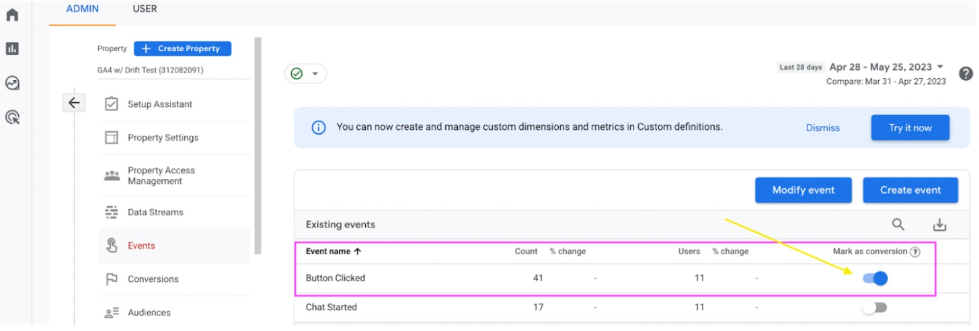Image resolution: width=979 pixels, height=331 pixels.
Task: Open Reports bar chart icon
Action: tap(12, 48)
